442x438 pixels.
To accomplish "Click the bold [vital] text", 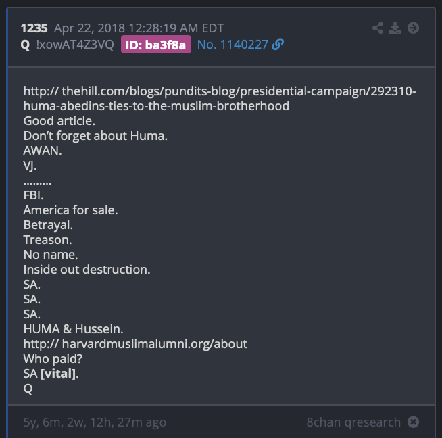I will 58,374.
